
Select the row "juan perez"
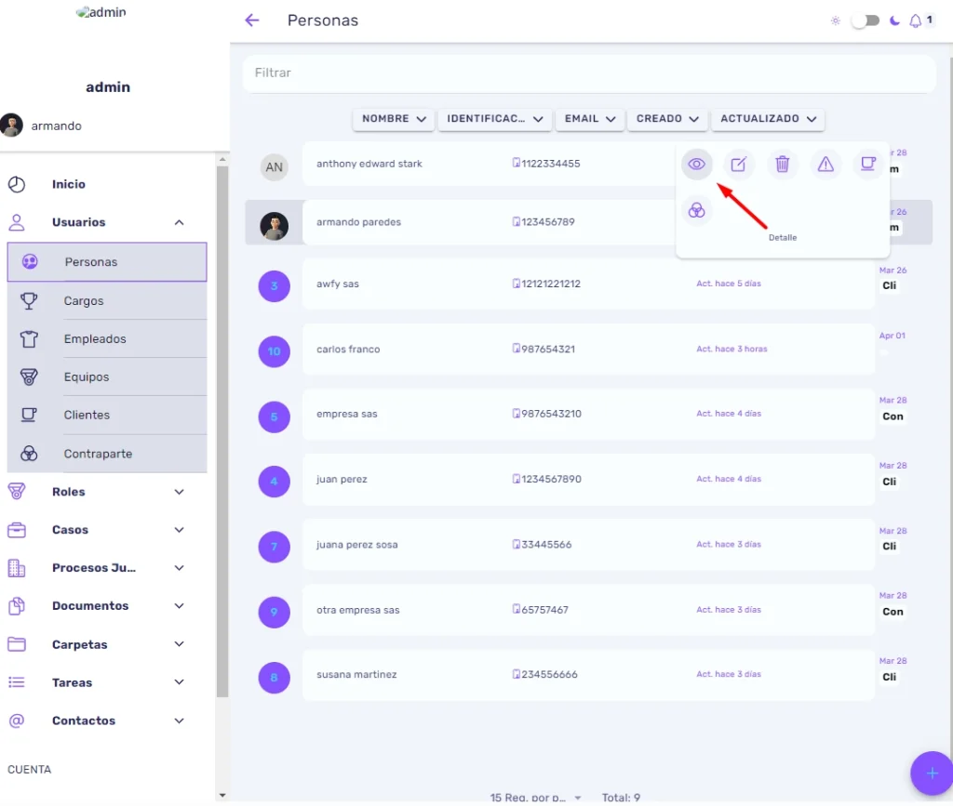point(588,480)
